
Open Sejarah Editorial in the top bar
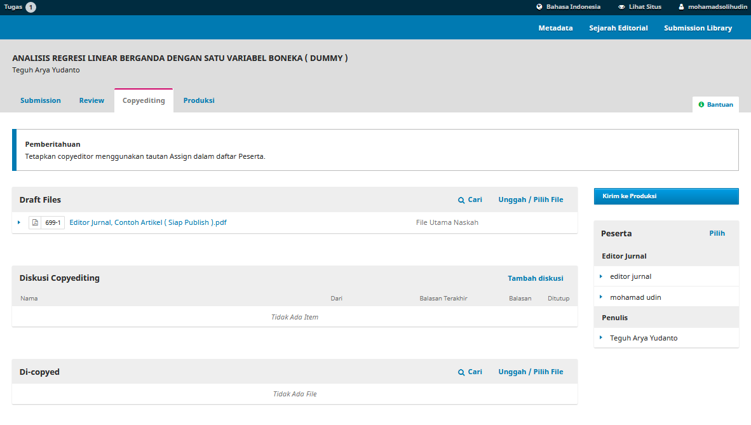click(618, 28)
